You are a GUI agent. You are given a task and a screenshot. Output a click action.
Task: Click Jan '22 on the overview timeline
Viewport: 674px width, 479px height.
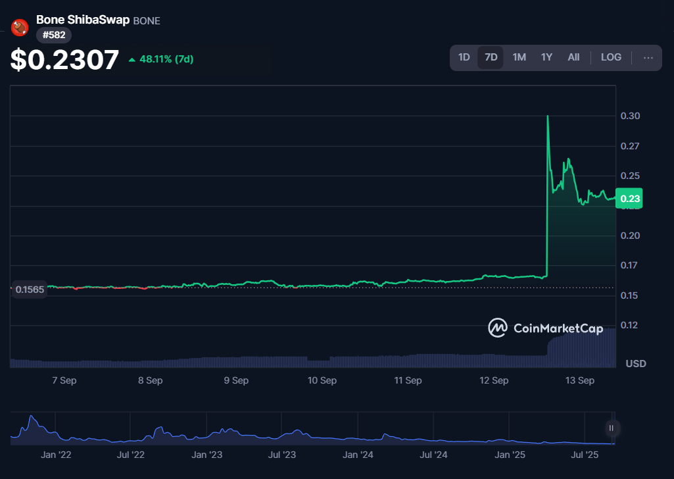coord(56,455)
